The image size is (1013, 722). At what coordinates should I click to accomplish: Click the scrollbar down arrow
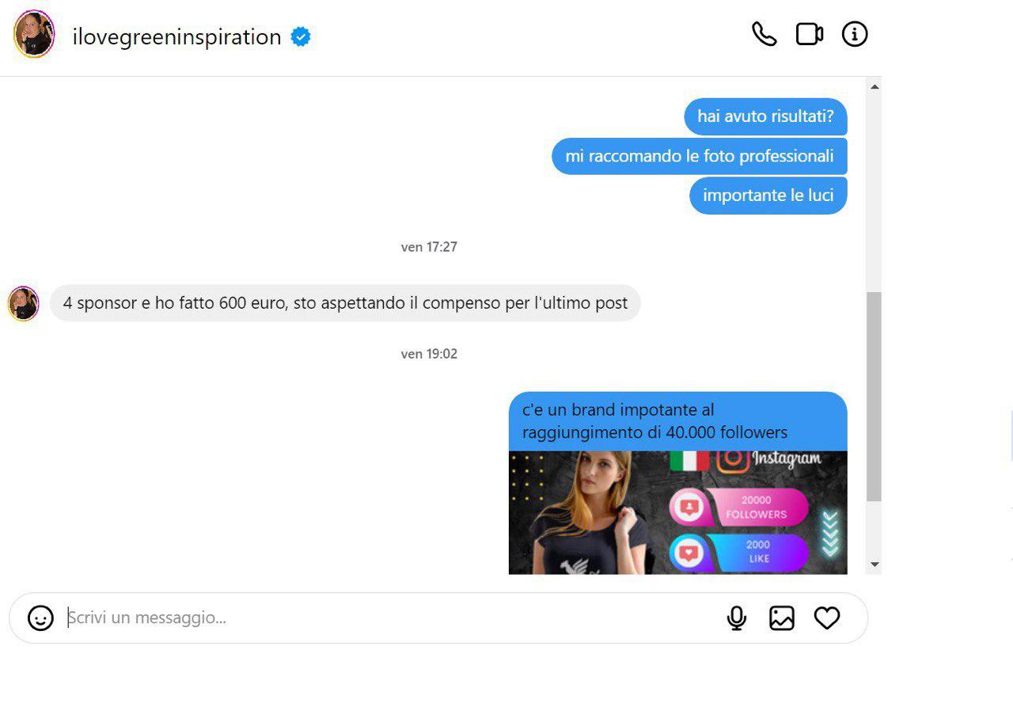pos(875,564)
